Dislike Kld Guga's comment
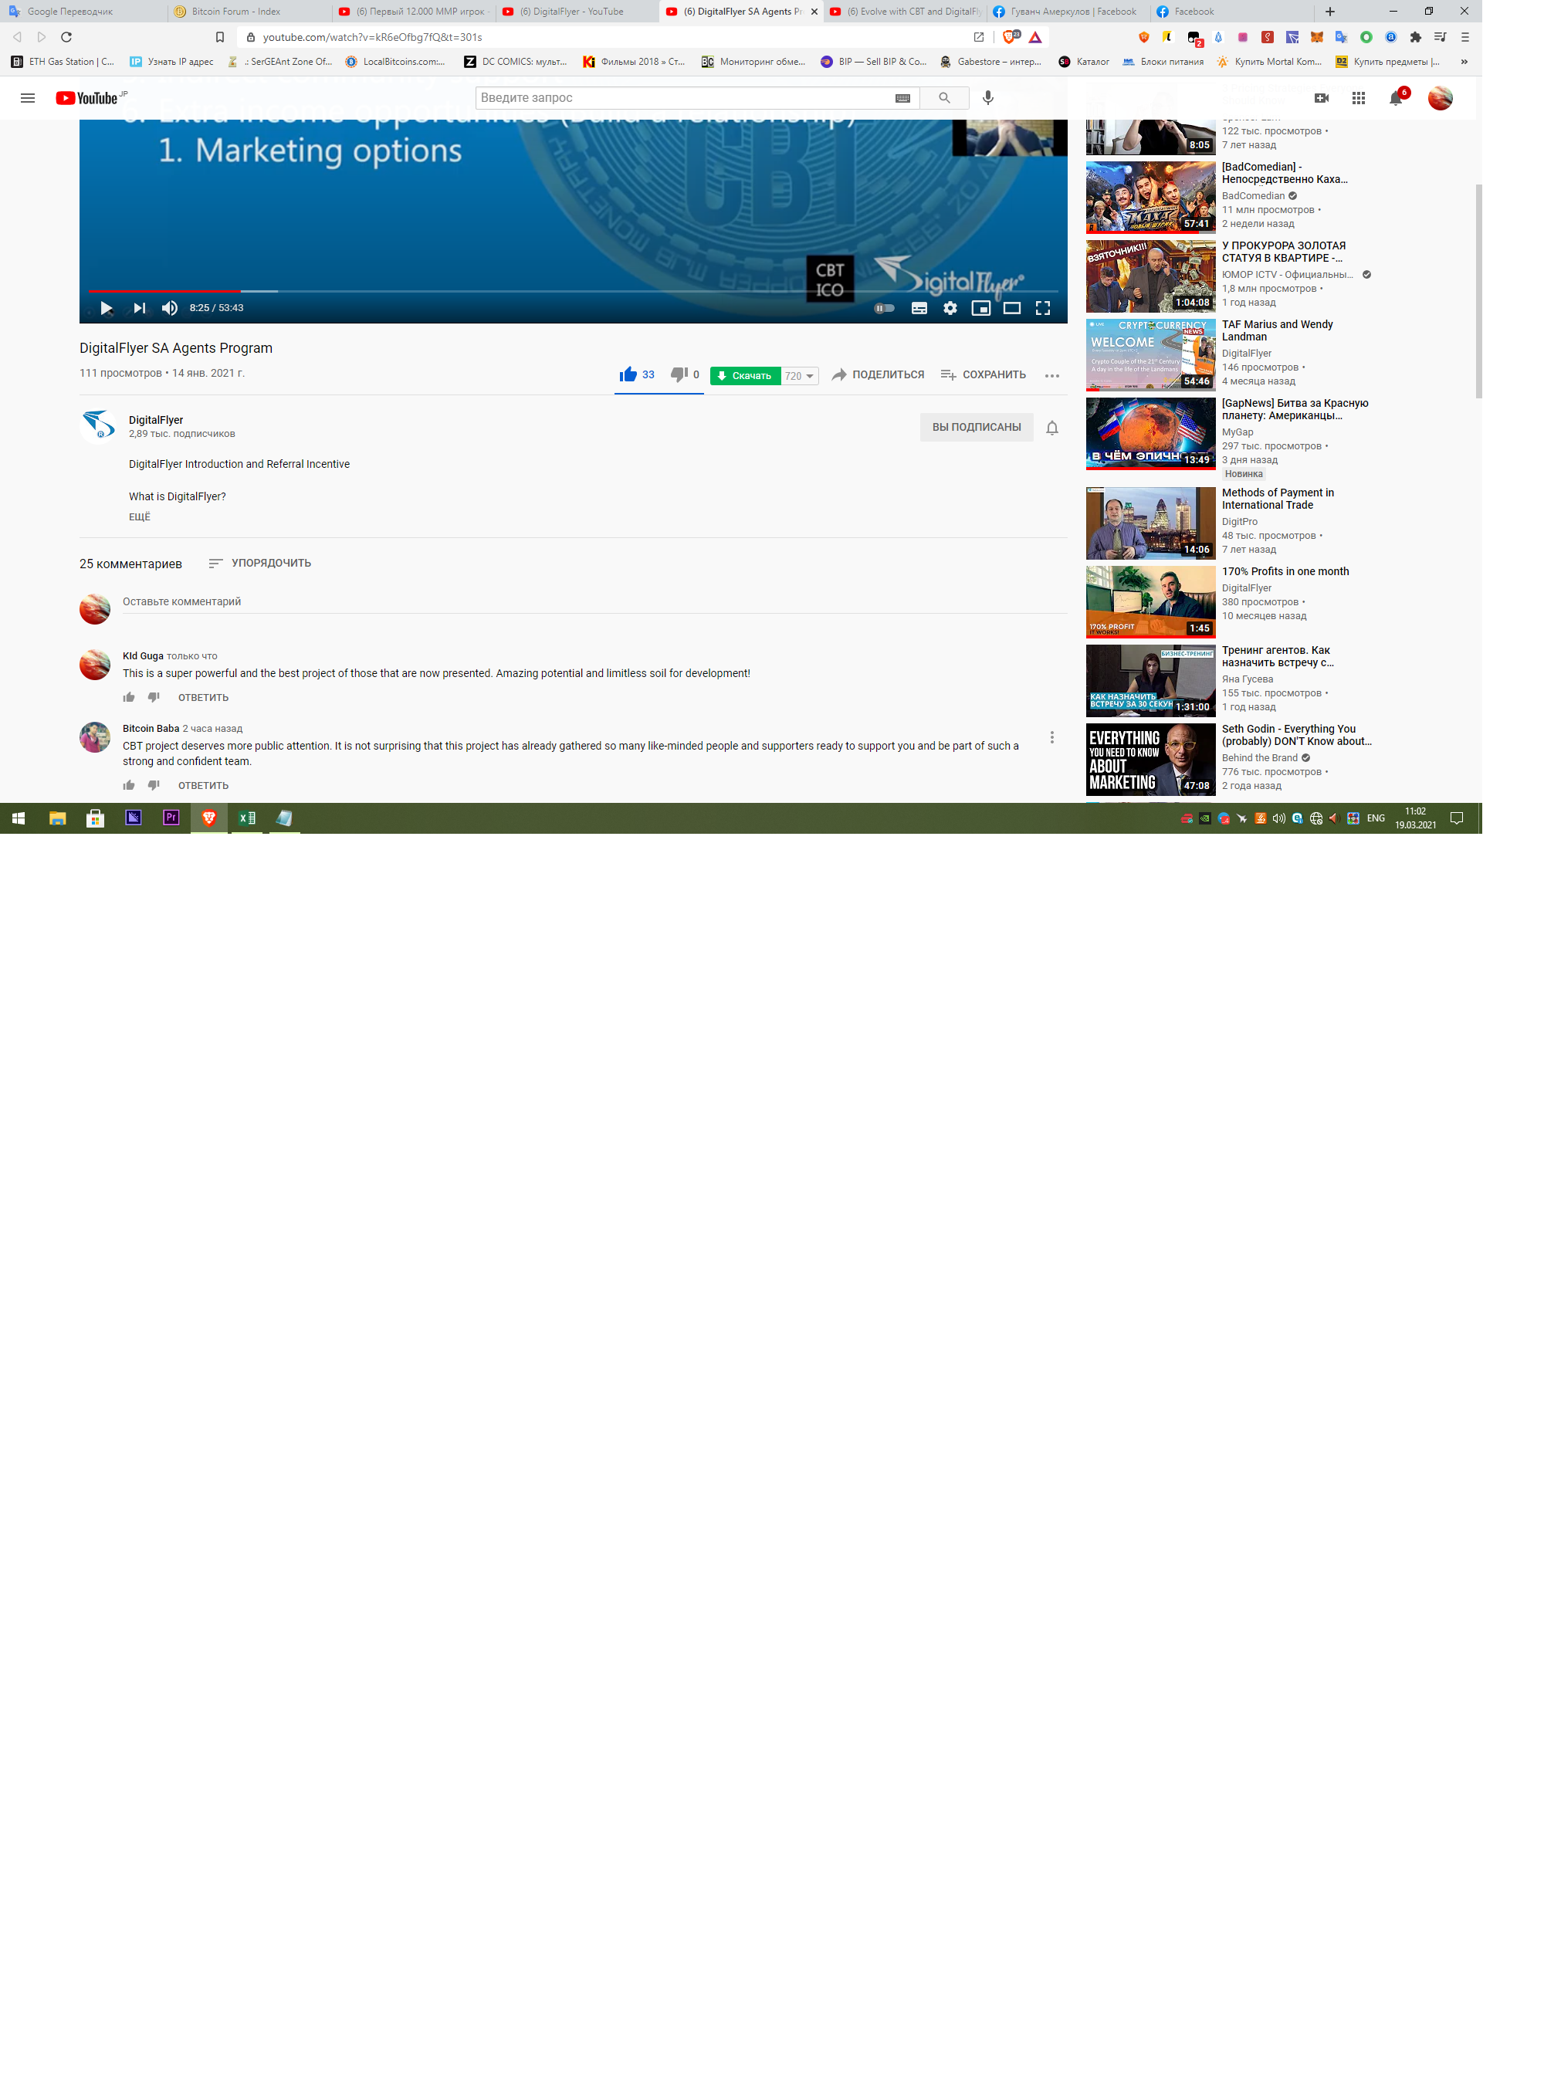 pyautogui.click(x=154, y=698)
